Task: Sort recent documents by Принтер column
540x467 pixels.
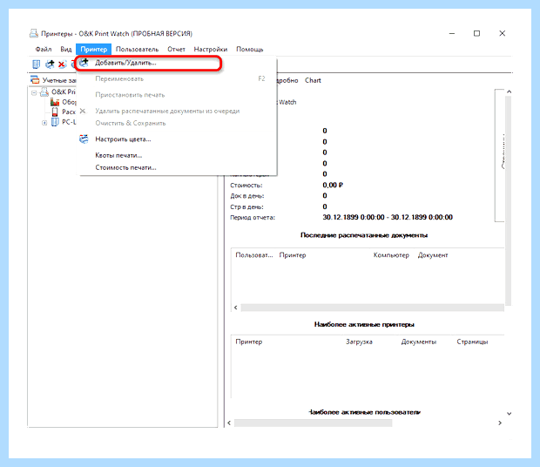Action: coord(293,255)
